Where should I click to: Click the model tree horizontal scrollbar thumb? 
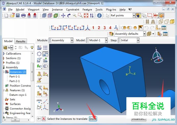[15, 120]
